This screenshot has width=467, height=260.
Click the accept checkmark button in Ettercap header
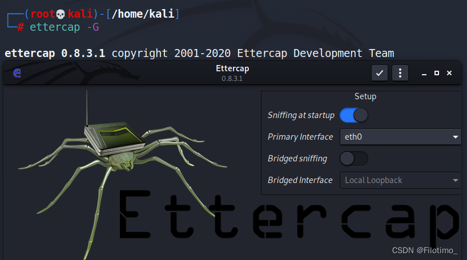[380, 73]
